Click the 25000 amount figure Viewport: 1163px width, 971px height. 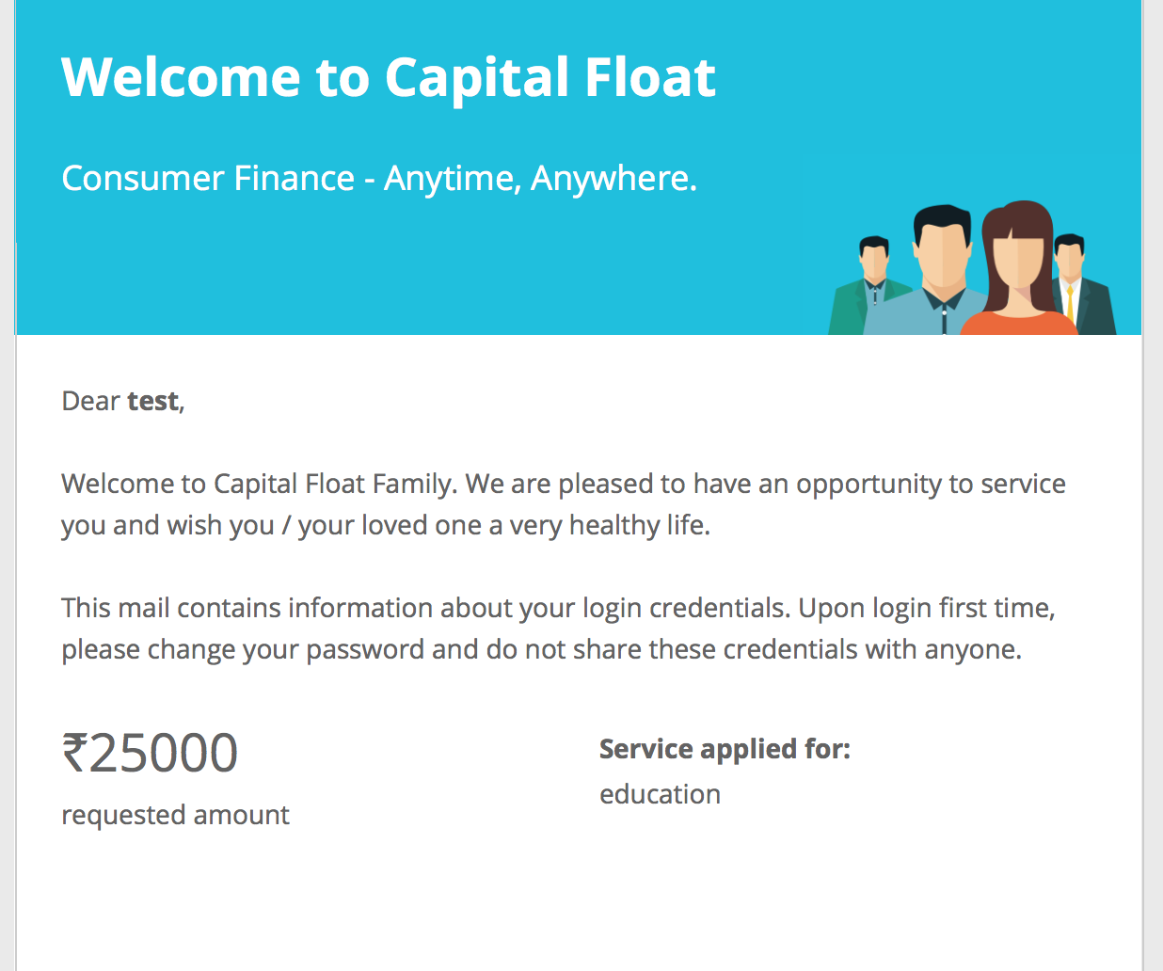coord(163,753)
